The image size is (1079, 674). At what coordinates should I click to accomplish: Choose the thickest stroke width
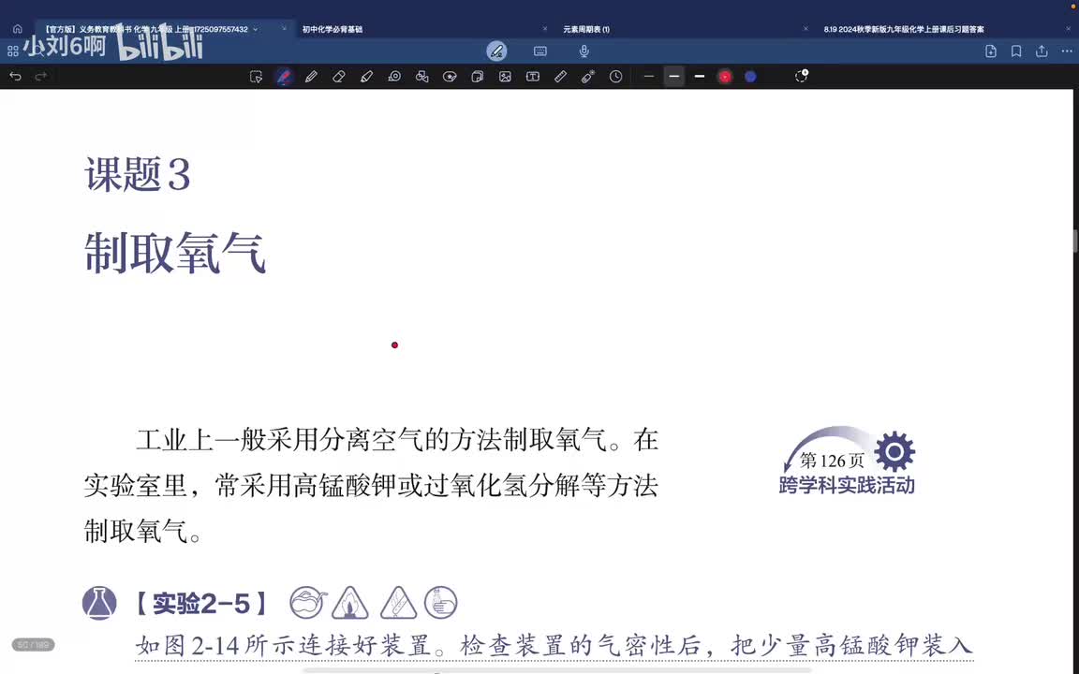tap(699, 77)
